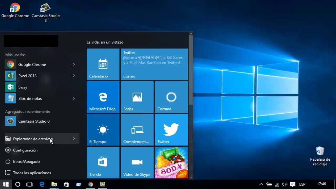Expand Excel 2013 jump list arrow
Screen dimensions: 336x189
74,76
